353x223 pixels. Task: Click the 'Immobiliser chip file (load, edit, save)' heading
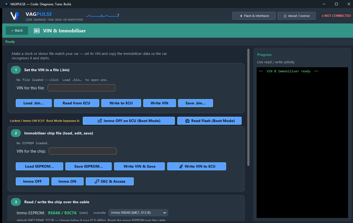tap(59, 133)
